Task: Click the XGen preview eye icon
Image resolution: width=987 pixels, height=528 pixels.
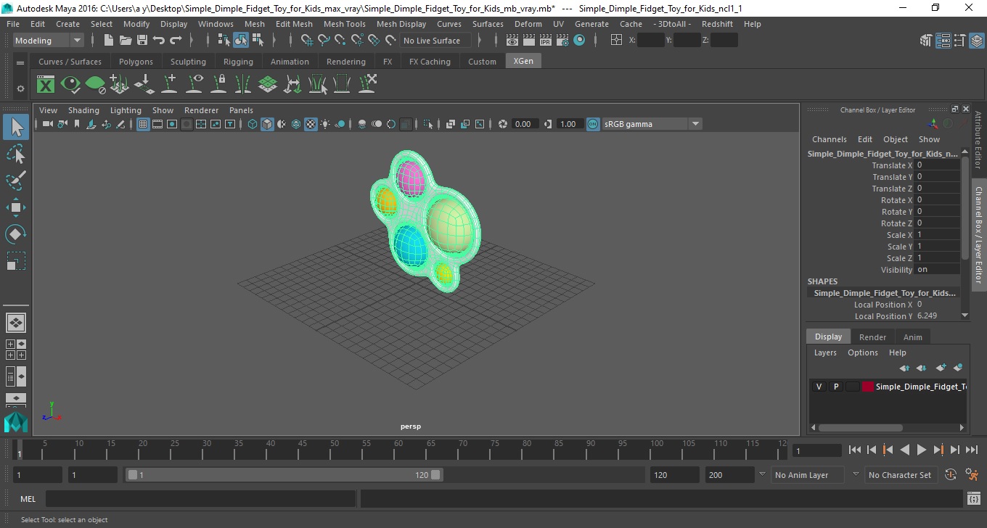Action: coord(70,85)
